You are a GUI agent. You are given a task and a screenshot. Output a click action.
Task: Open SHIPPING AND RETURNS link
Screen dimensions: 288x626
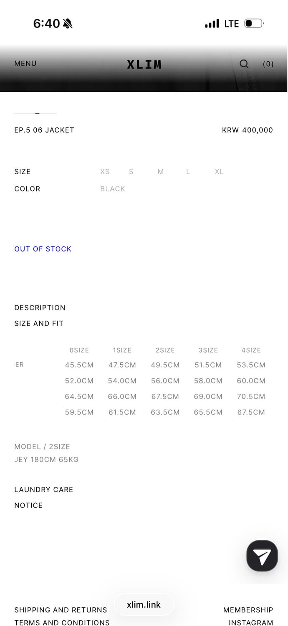pos(61,610)
